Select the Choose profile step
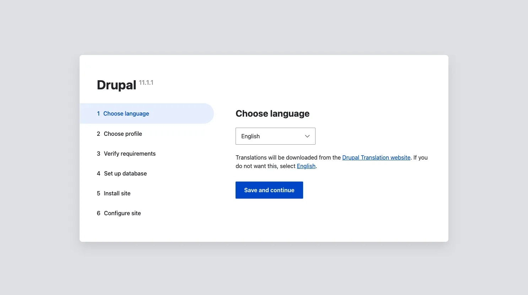 coord(119,134)
